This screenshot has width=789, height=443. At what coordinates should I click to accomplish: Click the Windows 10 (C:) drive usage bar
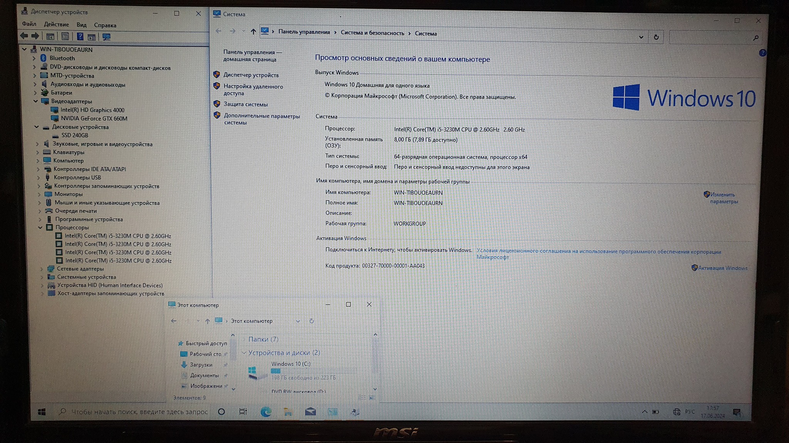313,371
